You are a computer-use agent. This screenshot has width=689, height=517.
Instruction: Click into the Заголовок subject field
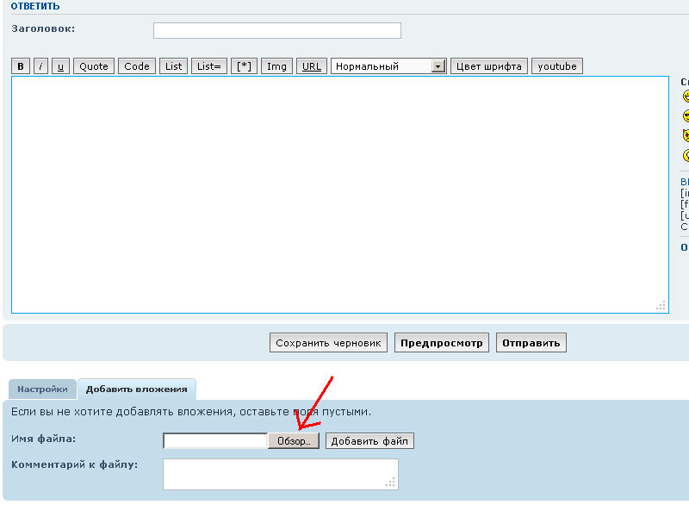click(x=276, y=31)
